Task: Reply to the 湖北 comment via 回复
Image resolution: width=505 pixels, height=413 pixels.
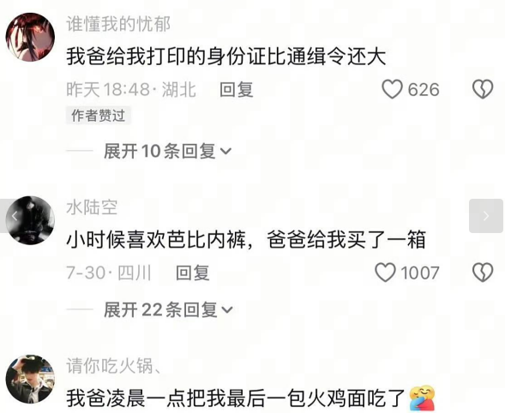Action: (236, 89)
